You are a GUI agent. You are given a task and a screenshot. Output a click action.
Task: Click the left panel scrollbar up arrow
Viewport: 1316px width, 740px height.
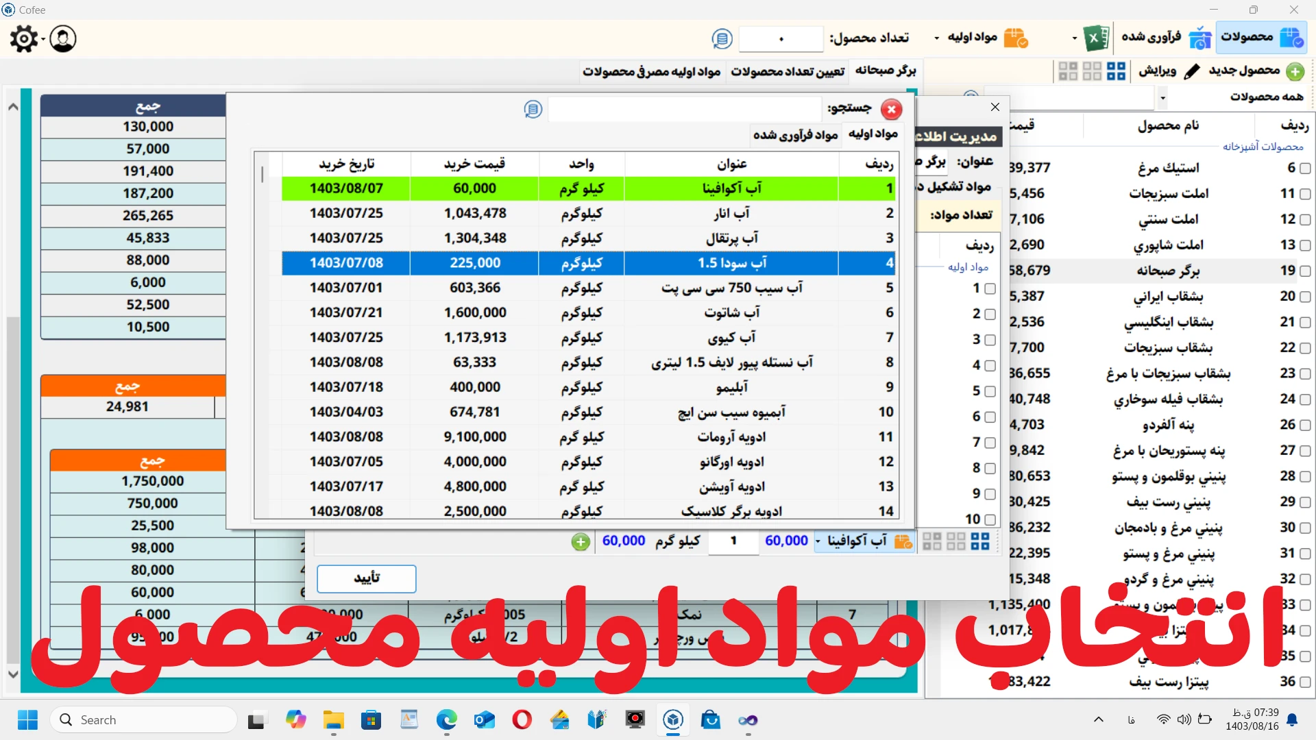pos(12,107)
